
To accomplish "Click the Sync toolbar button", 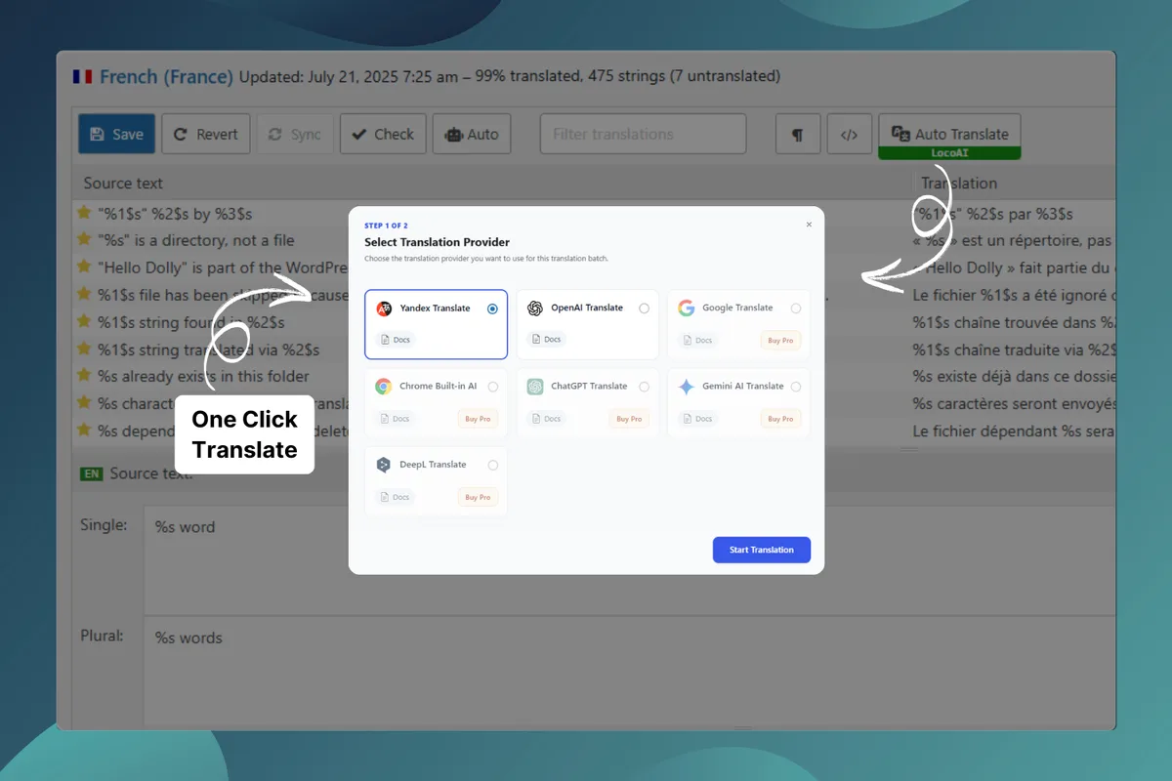I will click(295, 134).
